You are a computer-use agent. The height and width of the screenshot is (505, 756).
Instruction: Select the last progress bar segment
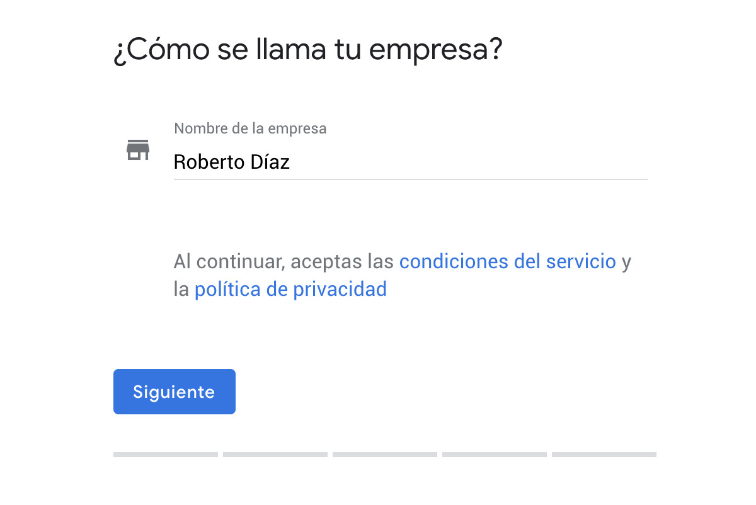pyautogui.click(x=604, y=455)
